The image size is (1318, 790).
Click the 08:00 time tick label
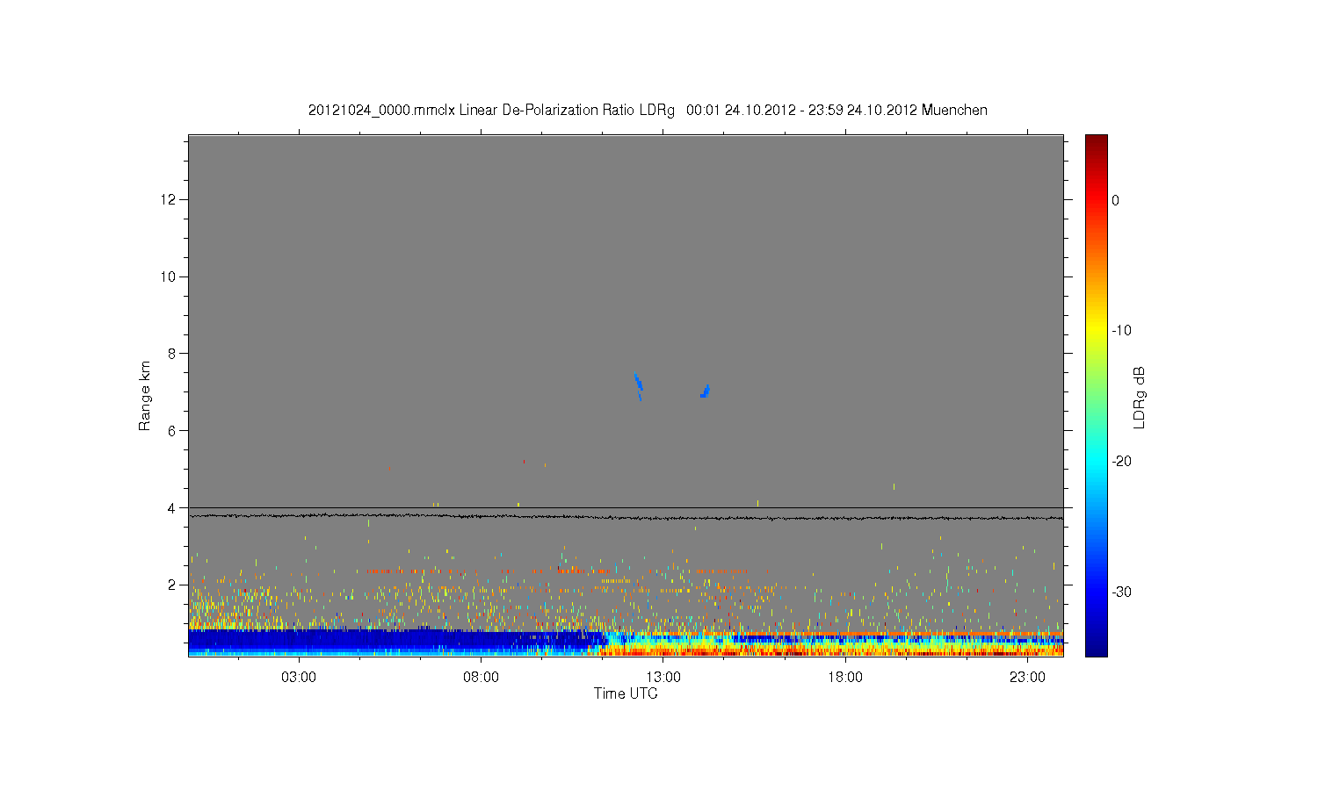[x=481, y=678]
